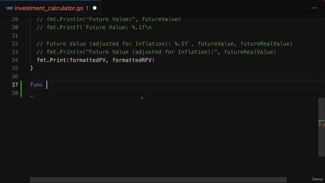
Task: Click the Go file icon in tab
Action: [9, 8]
